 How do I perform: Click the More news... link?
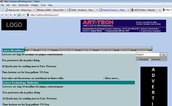click(x=112, y=78)
